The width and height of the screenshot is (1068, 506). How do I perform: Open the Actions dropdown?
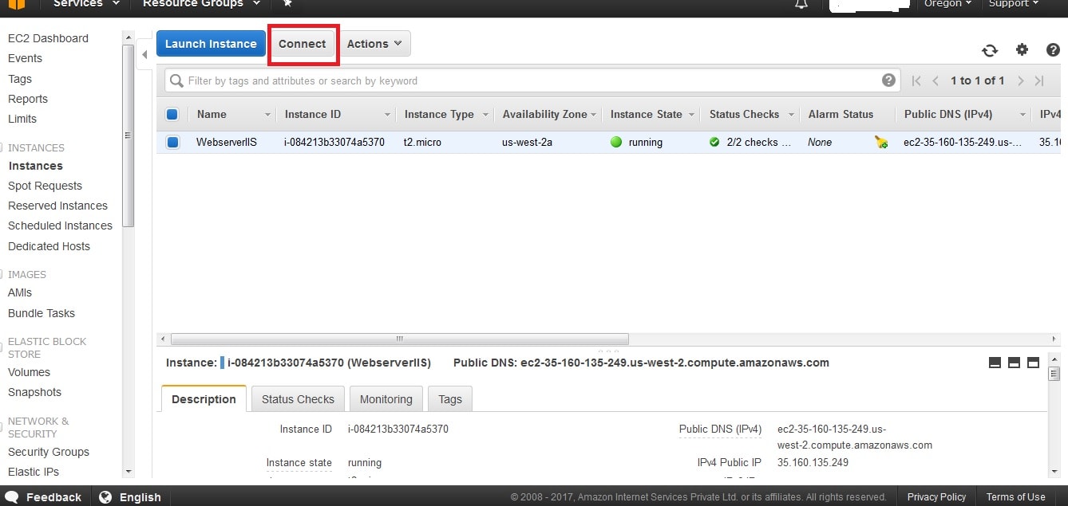[x=374, y=44]
